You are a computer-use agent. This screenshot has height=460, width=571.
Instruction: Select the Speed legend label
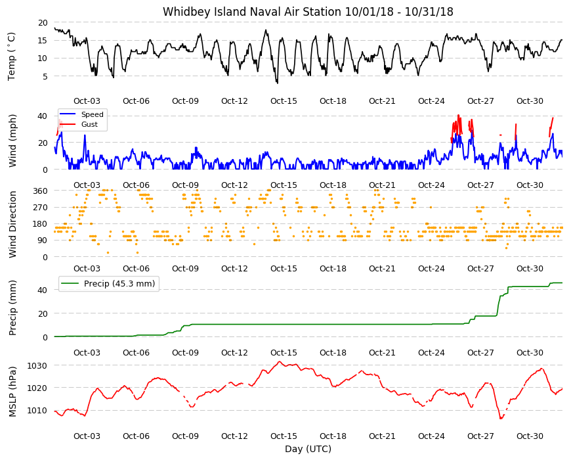(92, 114)
